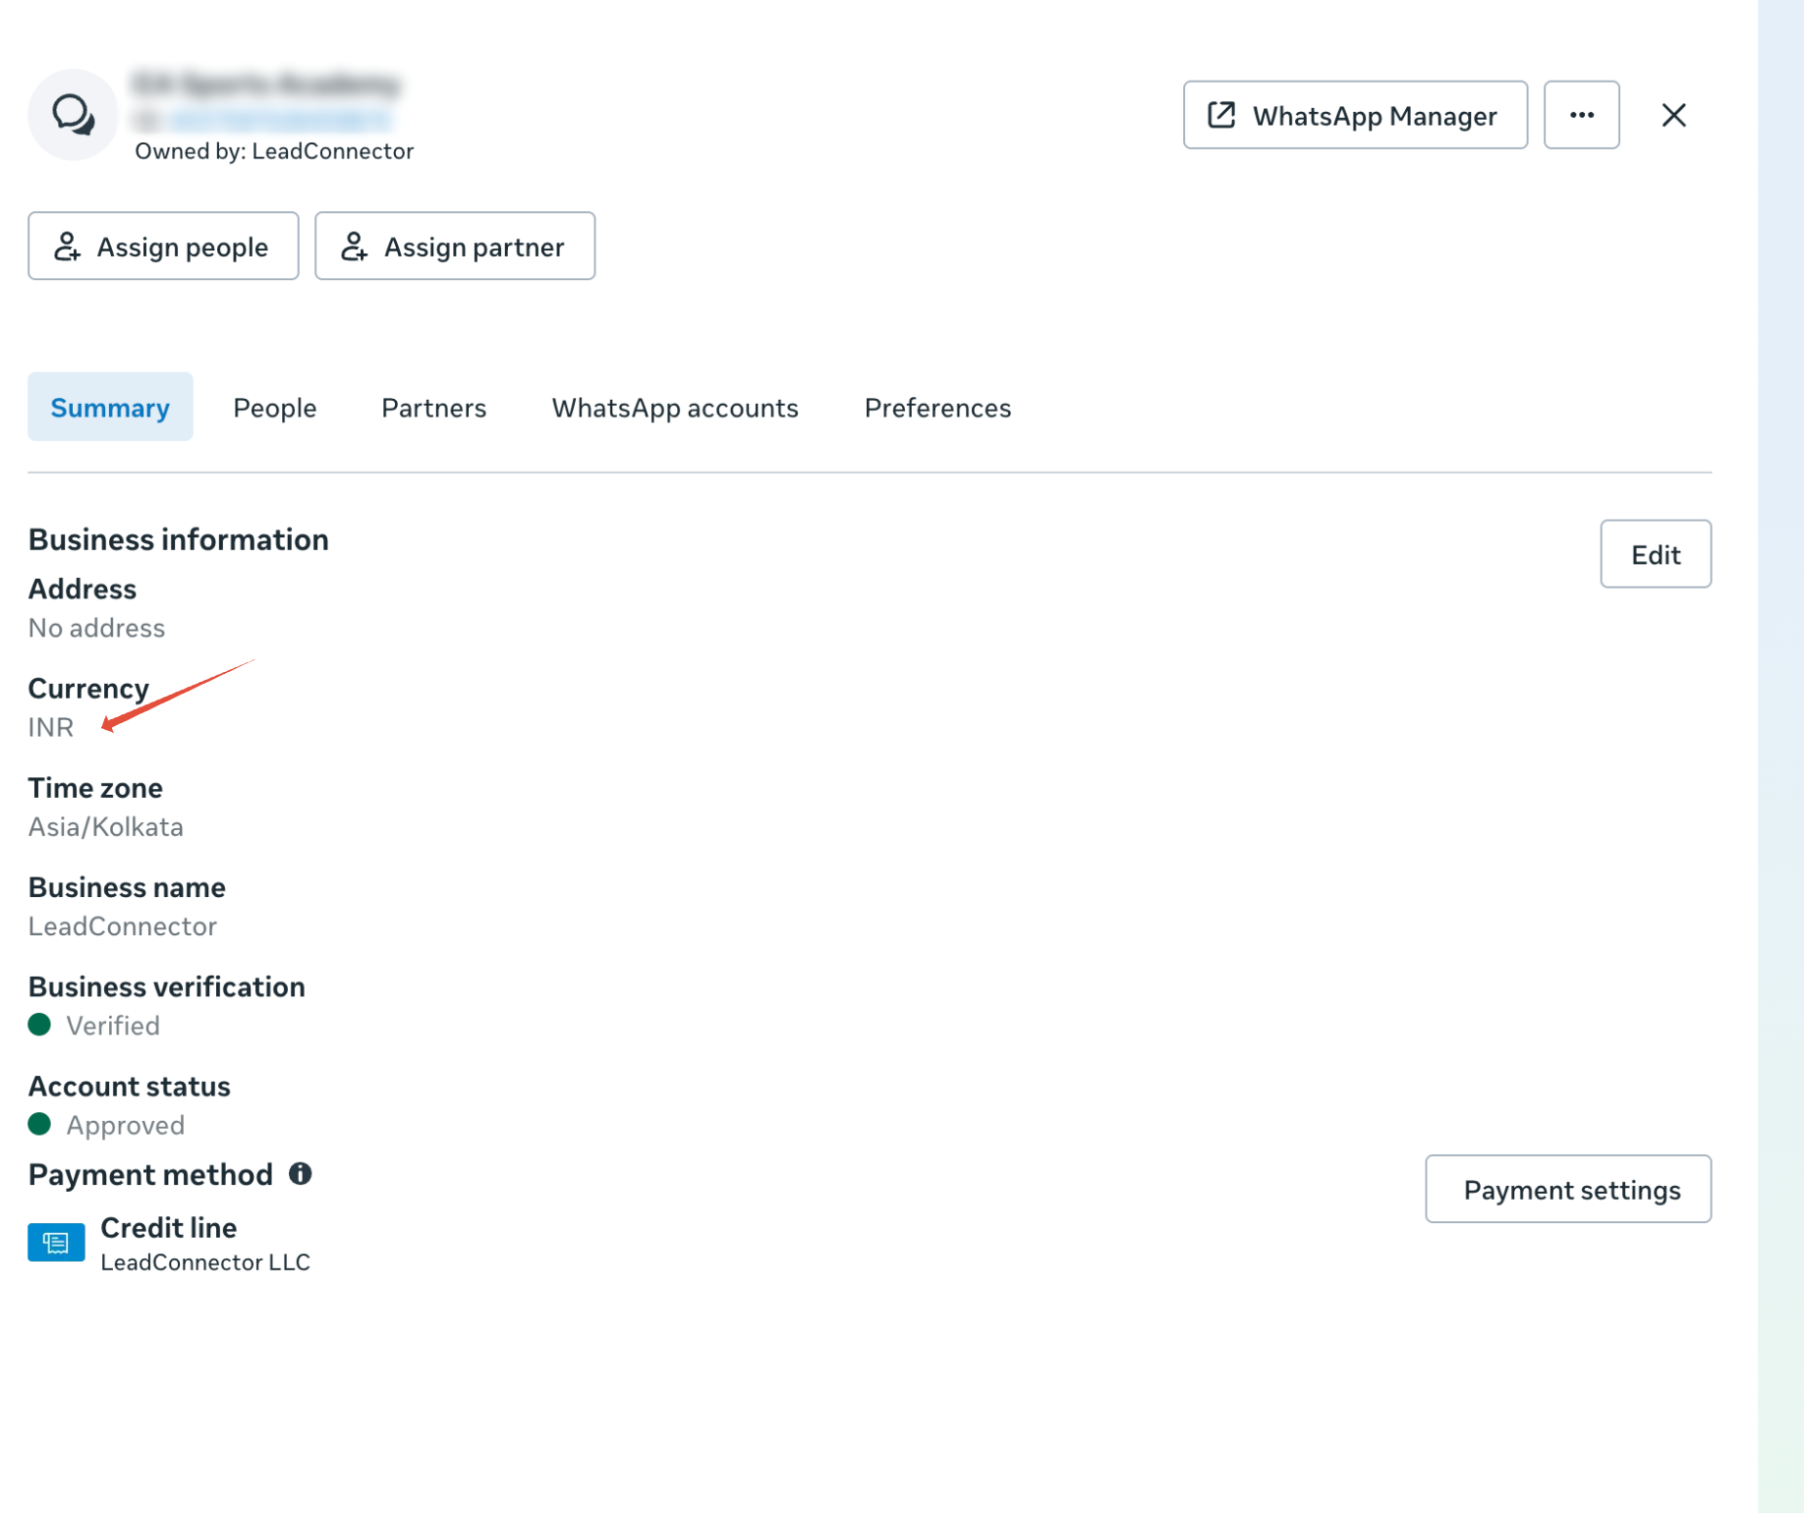This screenshot has width=1804, height=1513.
Task: Edit the business information
Action: [x=1655, y=554]
